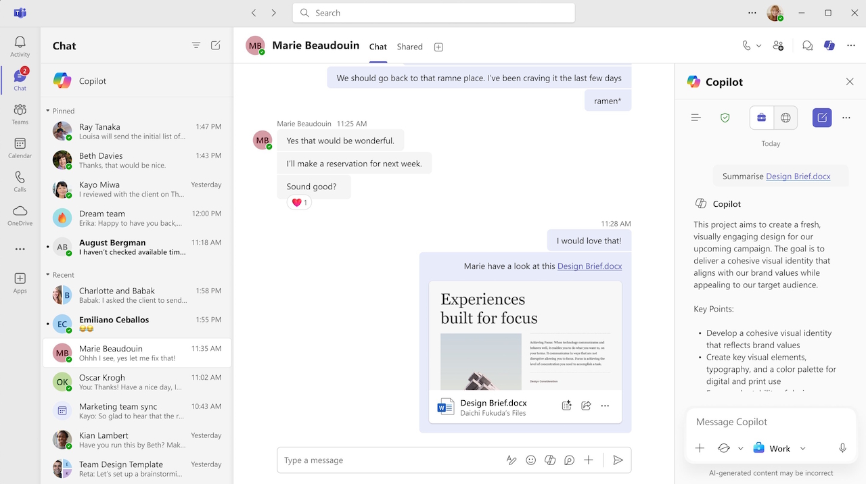The image size is (866, 484).
Task: Filter the chat list
Action: (196, 45)
